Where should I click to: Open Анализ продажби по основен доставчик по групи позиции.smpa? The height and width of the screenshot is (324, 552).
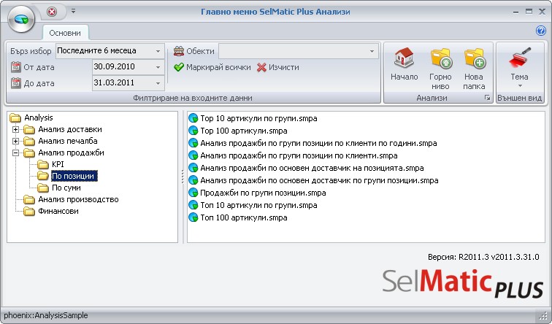pyautogui.click(x=319, y=180)
